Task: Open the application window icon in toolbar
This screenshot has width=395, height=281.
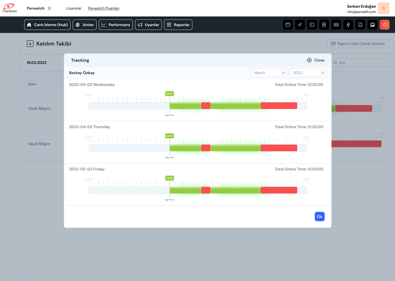Action: tap(288, 24)
